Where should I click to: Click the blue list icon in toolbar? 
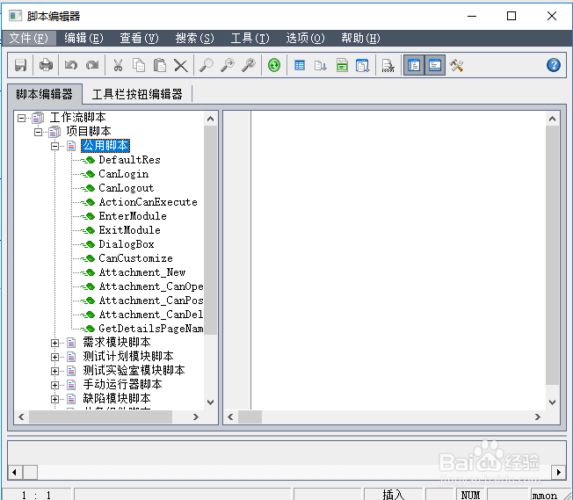click(x=300, y=65)
